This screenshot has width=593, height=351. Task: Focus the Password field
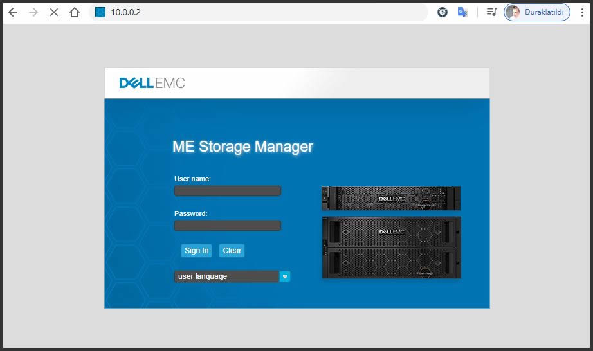point(228,226)
